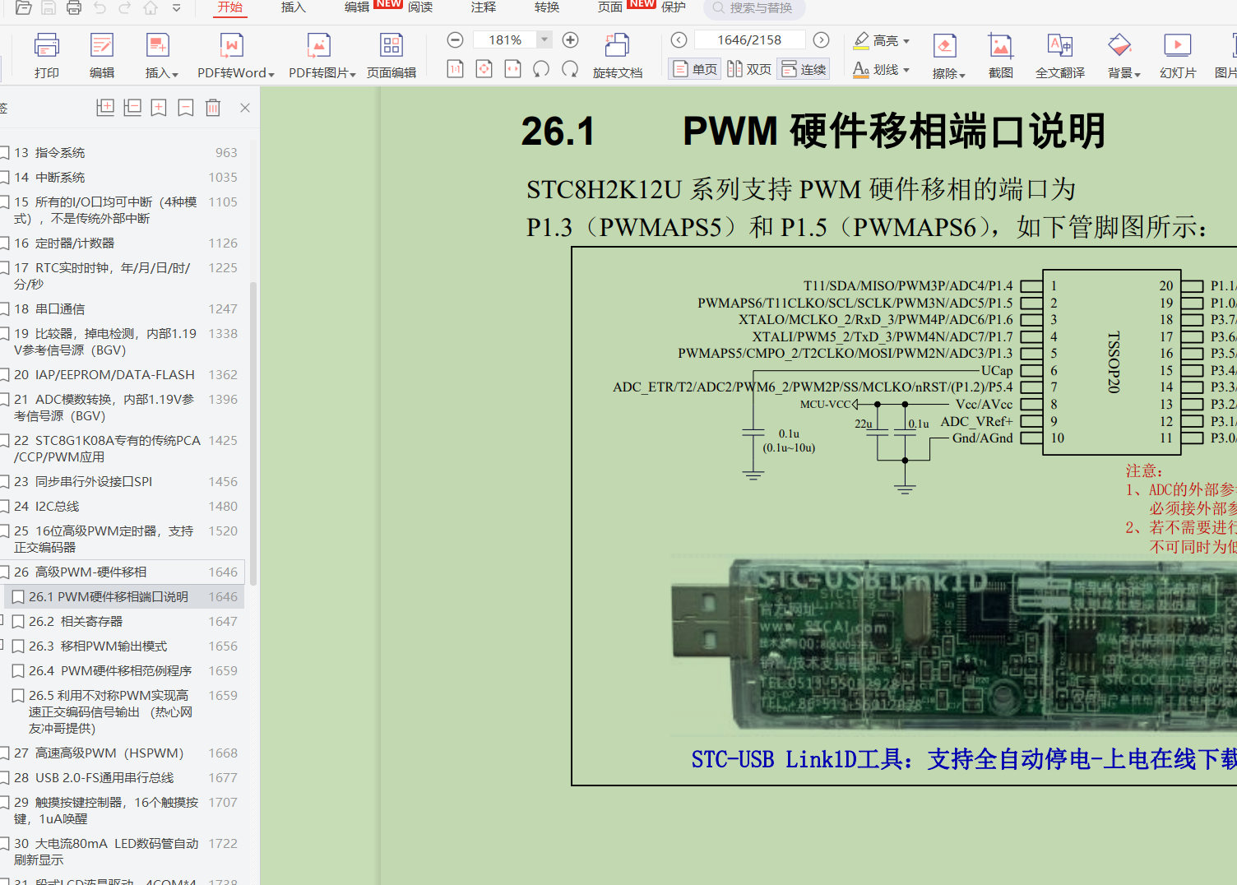
Task: Click the Redo arrow icon
Action: [x=125, y=7]
